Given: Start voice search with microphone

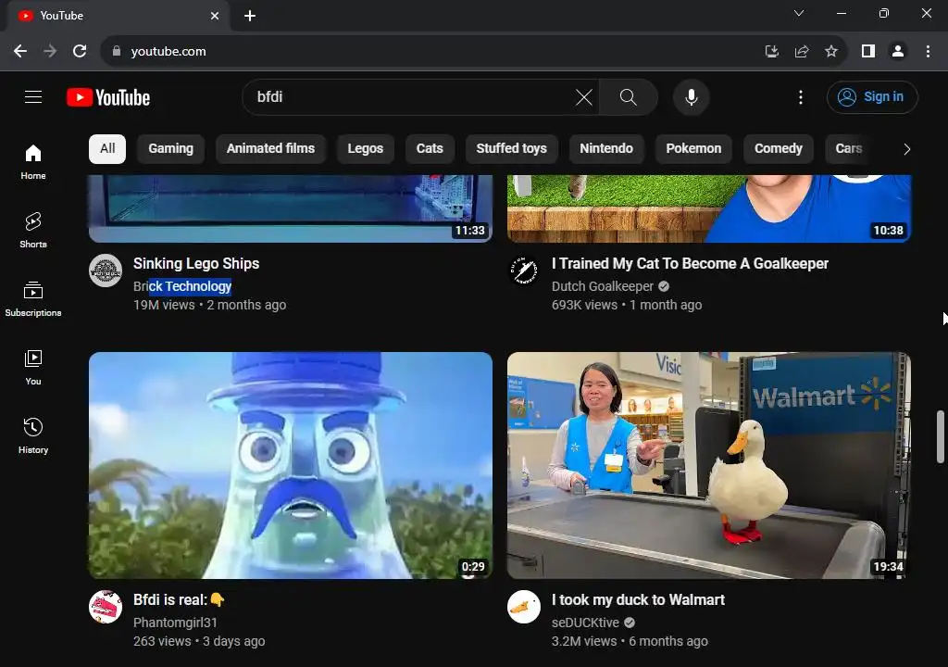Looking at the screenshot, I should pos(691,97).
